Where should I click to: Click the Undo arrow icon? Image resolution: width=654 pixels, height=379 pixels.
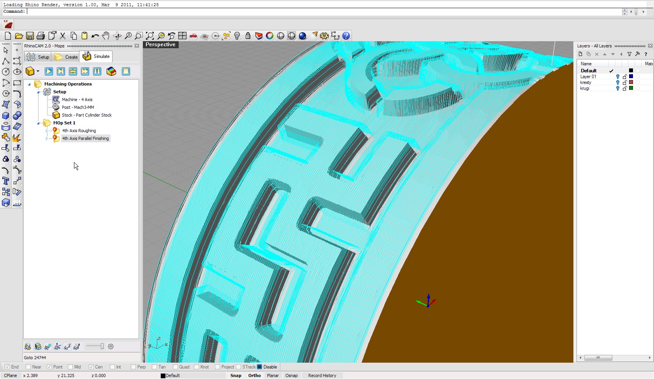tap(95, 36)
